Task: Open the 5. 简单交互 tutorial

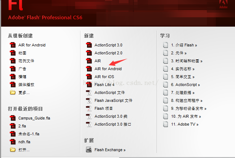Action: [183, 77]
